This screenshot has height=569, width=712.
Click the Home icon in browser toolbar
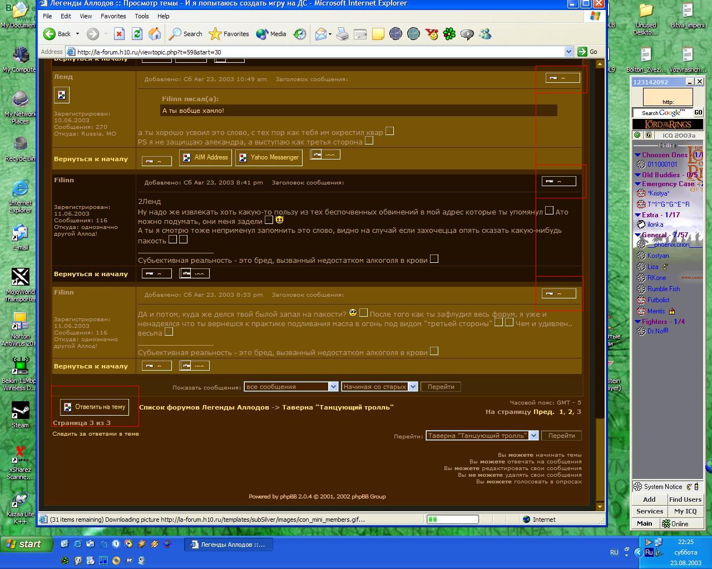pyautogui.click(x=155, y=34)
